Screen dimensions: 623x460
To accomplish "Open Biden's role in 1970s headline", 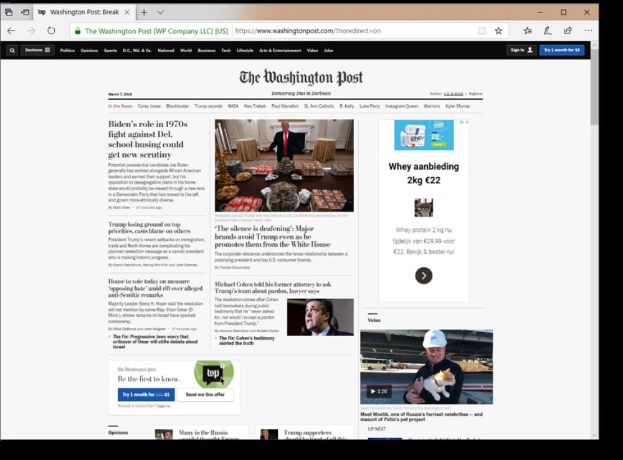I will [x=148, y=139].
